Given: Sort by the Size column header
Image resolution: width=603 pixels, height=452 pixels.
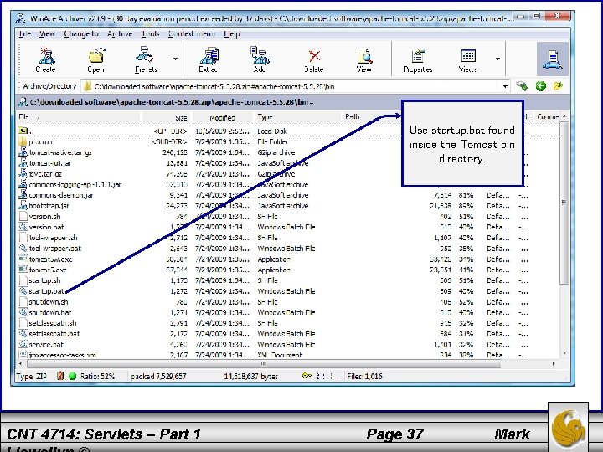Looking at the screenshot, I should pyautogui.click(x=167, y=117).
